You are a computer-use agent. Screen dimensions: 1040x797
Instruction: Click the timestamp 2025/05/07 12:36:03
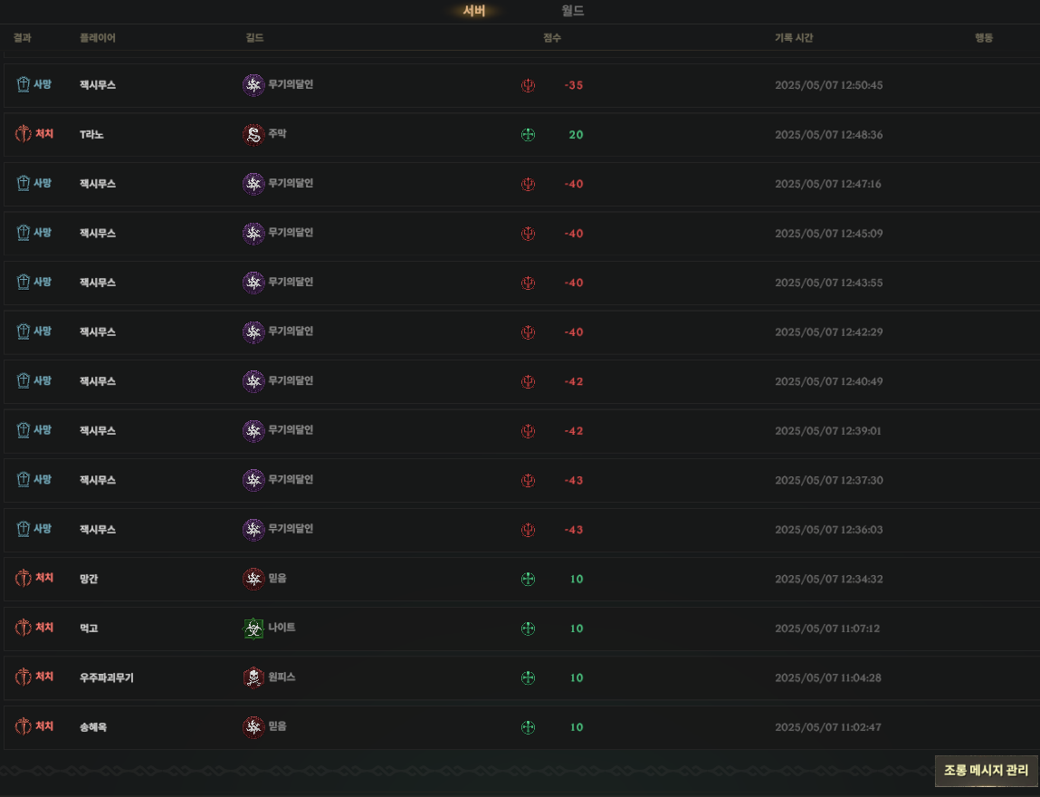[x=828, y=530]
